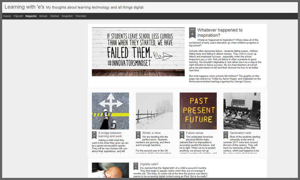
Task: Switch to the Snapshot view
Action: 67,16
